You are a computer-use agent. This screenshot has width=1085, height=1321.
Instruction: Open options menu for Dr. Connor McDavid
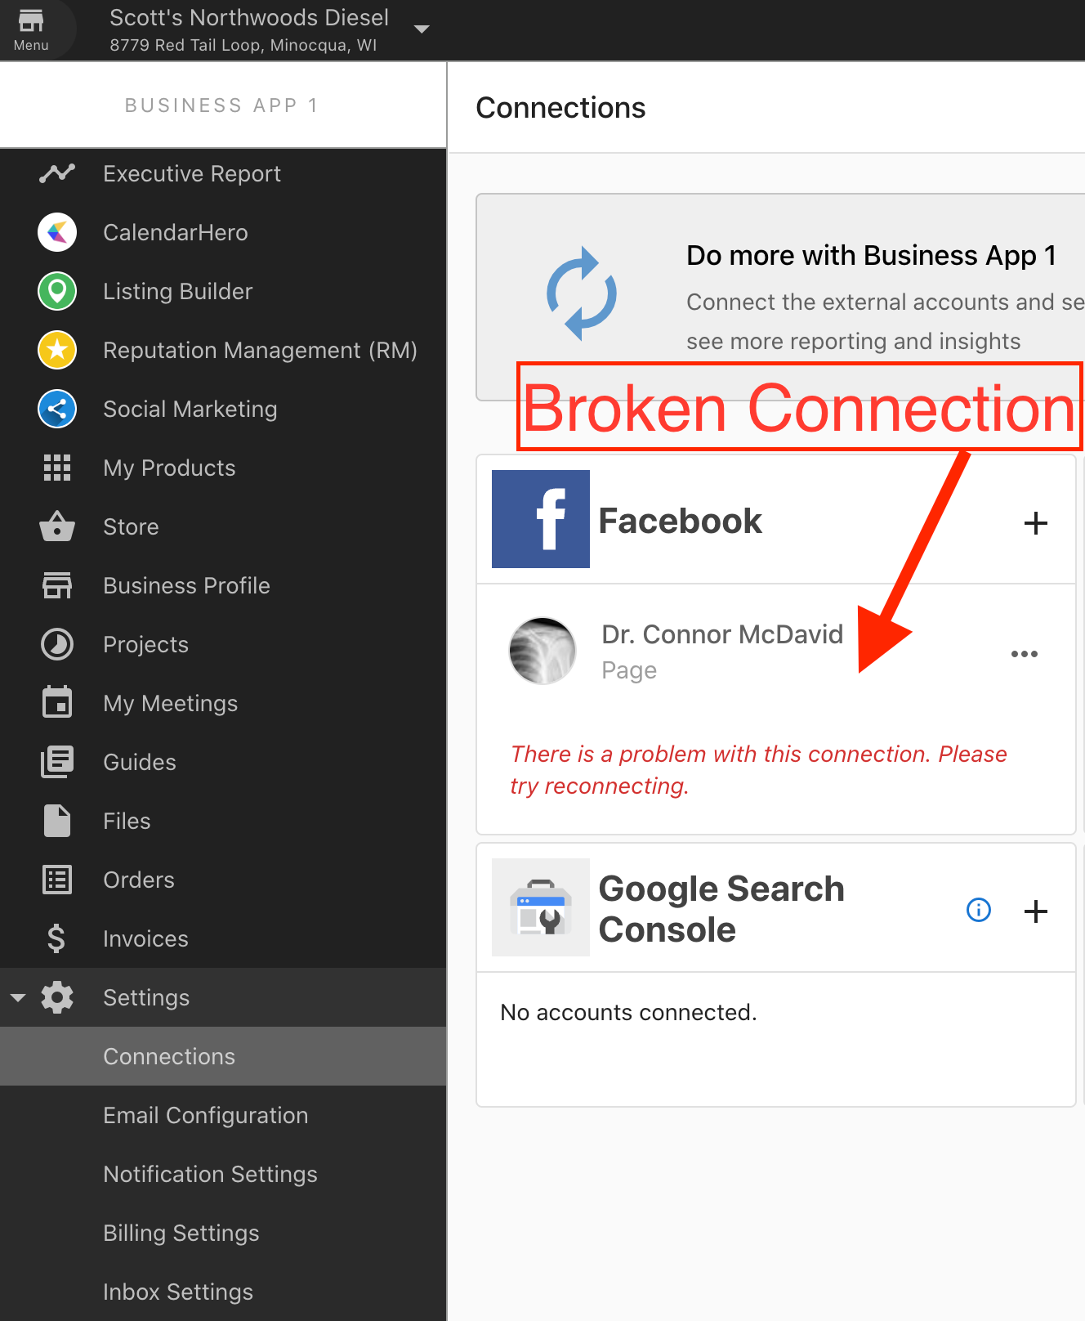(1025, 653)
